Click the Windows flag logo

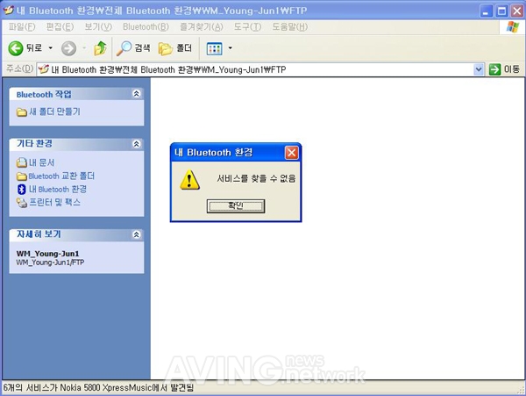[x=512, y=27]
